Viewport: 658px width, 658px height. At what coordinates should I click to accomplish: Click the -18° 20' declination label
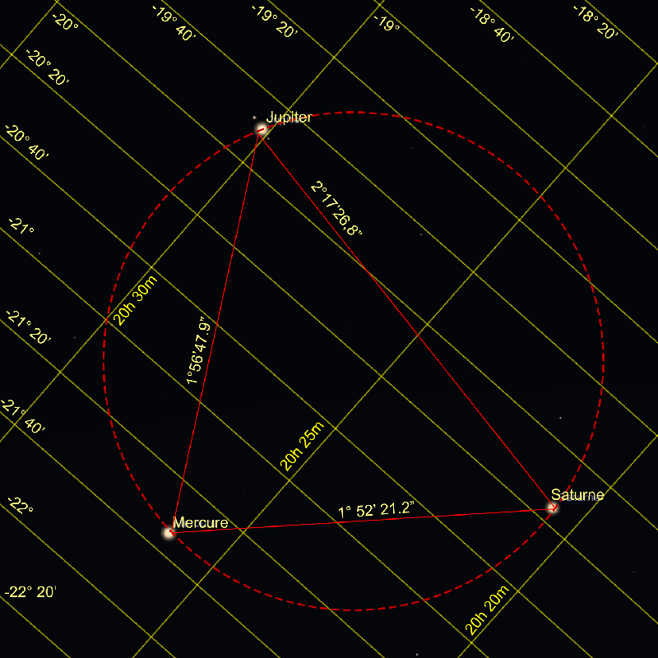[595, 22]
